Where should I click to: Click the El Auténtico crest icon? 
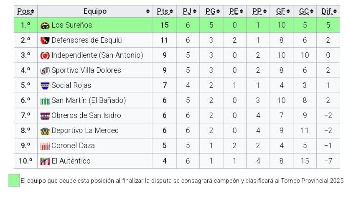(x=45, y=161)
